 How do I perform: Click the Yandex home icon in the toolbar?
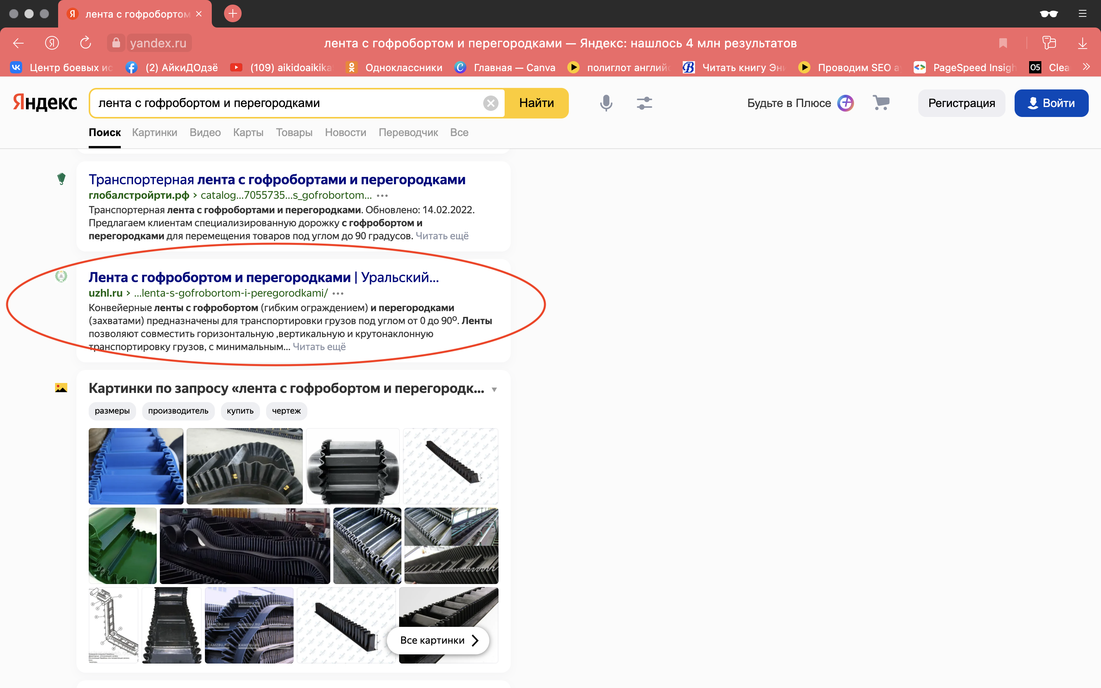[x=52, y=43]
